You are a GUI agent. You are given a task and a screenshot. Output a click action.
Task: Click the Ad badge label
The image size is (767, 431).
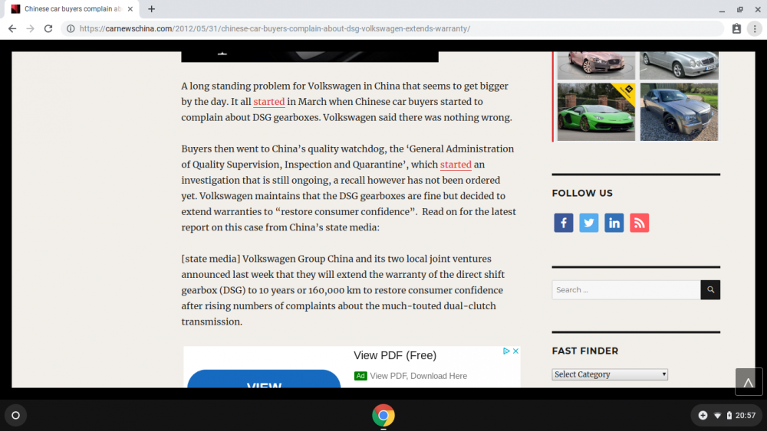click(x=360, y=376)
